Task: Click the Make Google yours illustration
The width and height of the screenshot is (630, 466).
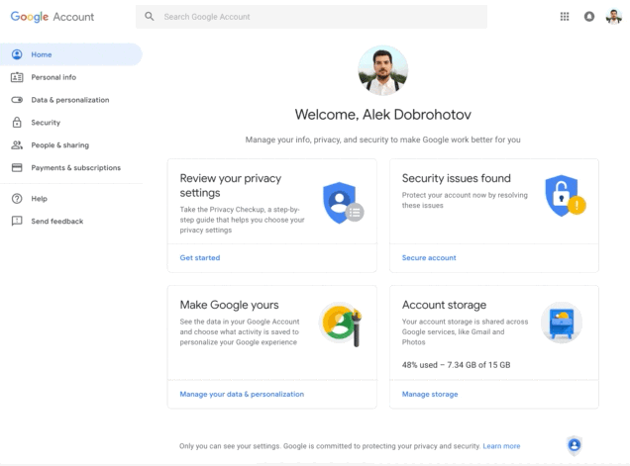Action: (x=341, y=325)
